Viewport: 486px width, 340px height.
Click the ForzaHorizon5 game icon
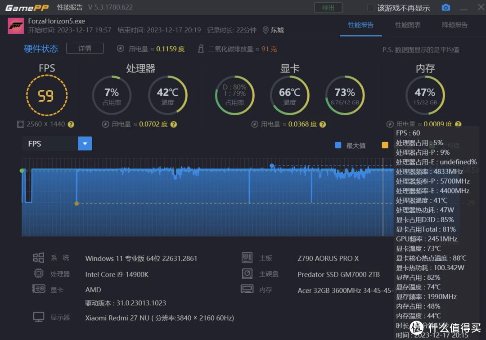point(16,26)
